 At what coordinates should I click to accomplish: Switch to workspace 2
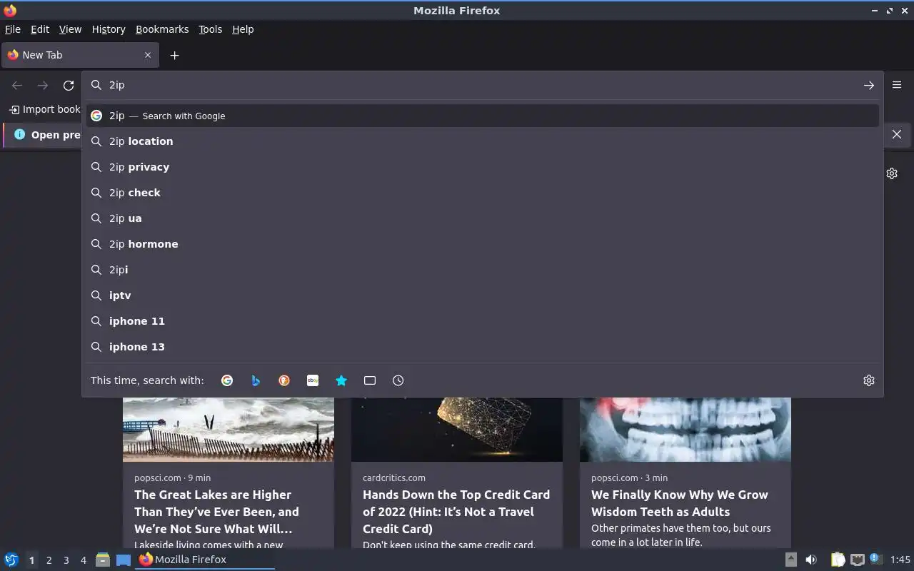pos(49,560)
